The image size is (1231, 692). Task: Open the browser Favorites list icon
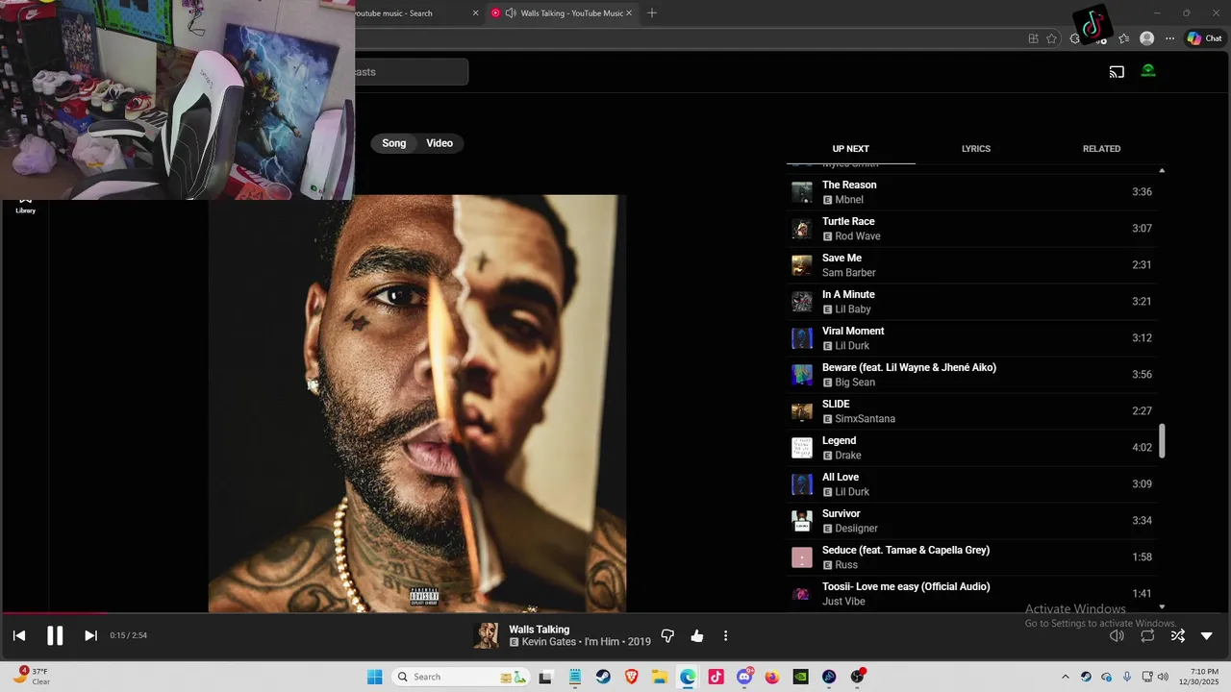1123,38
